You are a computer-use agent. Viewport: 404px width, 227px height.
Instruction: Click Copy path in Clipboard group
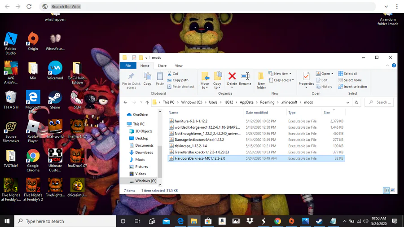point(178,80)
